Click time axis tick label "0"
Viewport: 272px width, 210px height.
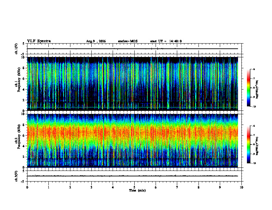pyautogui.click(x=27, y=187)
